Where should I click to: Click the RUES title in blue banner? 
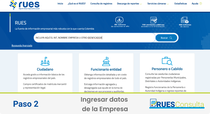[20, 23]
